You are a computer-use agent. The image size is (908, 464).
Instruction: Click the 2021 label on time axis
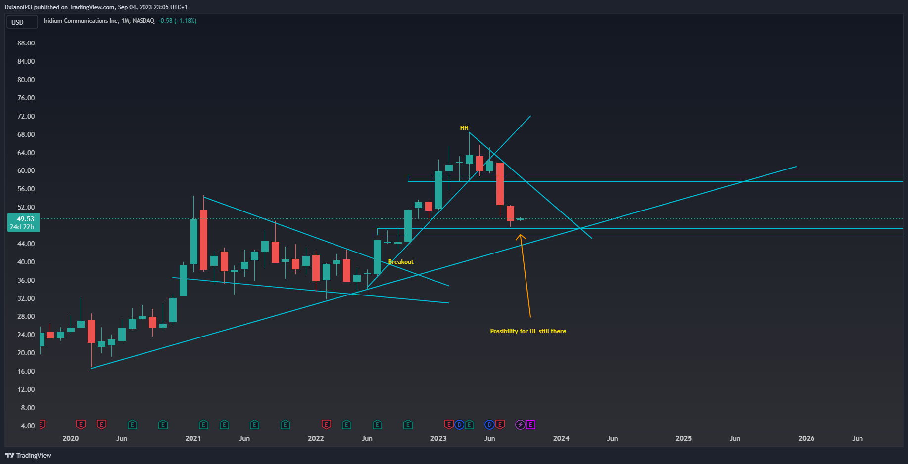click(193, 438)
